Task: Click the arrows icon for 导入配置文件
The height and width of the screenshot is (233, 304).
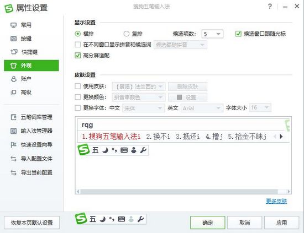Action: tap(13, 159)
